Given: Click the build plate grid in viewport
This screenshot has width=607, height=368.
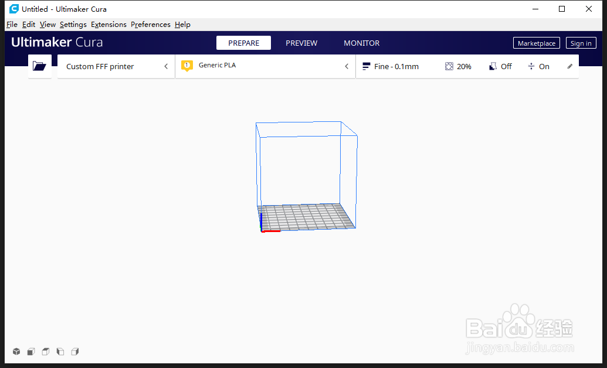Looking at the screenshot, I should [x=306, y=217].
